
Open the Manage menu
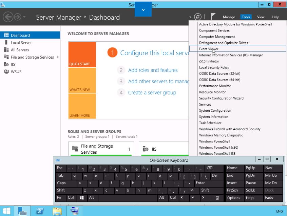click(229, 17)
